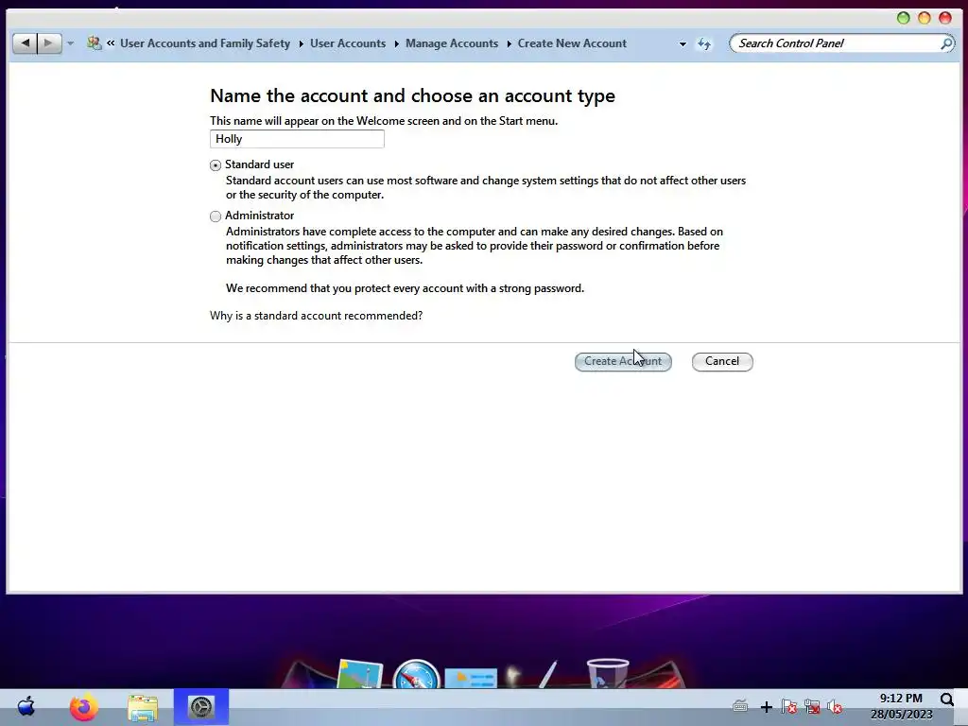This screenshot has height=726, width=968.
Task: Select the Control Panel gear taskbar button
Action: click(201, 707)
